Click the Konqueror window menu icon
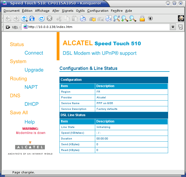The width and height of the screenshot is (186, 177). [4, 3]
